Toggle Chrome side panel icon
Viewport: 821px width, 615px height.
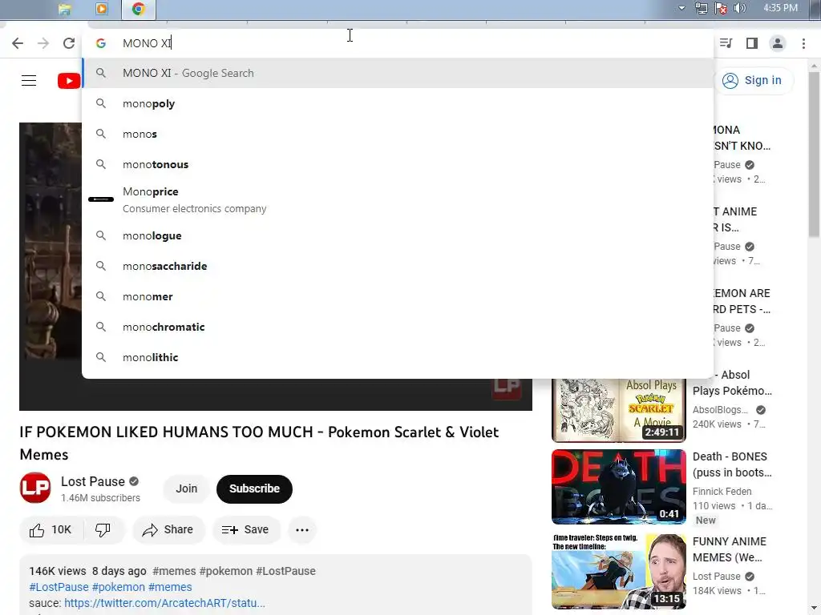pos(752,43)
